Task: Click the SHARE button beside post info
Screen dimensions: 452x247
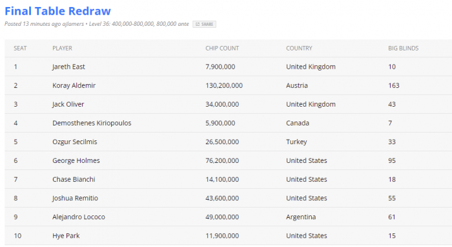Action: 205,24
